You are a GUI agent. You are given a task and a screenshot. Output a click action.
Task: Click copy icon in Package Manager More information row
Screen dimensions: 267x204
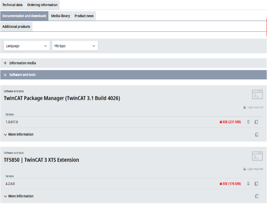click(257, 135)
